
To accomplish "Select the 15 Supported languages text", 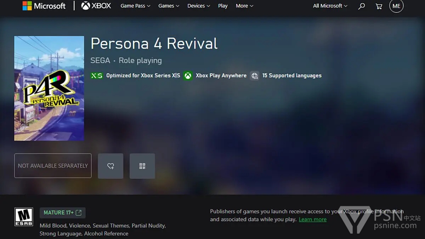I will [292, 75].
